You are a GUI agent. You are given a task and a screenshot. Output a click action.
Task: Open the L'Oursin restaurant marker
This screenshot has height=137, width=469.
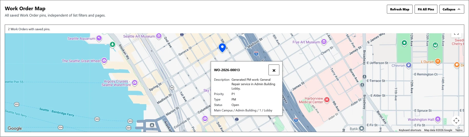pos(438,61)
